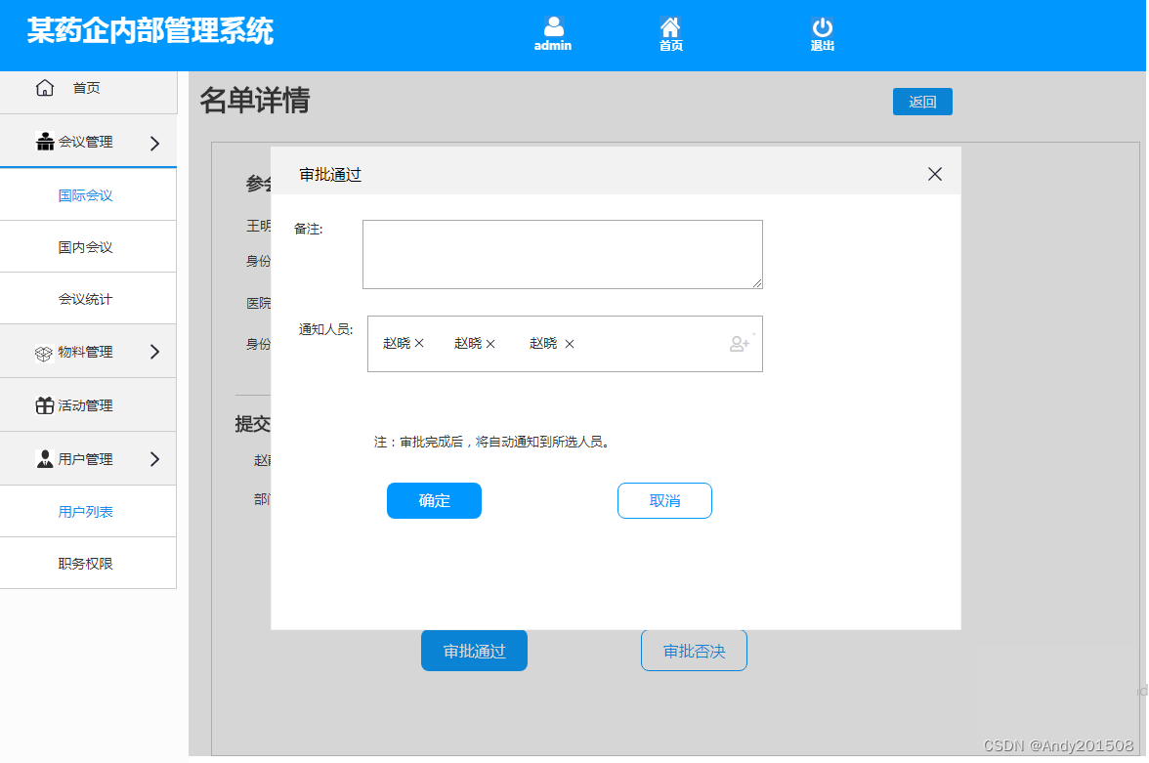Click the 活动管理 gift activity icon
This screenshot has height=763, width=1149.
44,404
